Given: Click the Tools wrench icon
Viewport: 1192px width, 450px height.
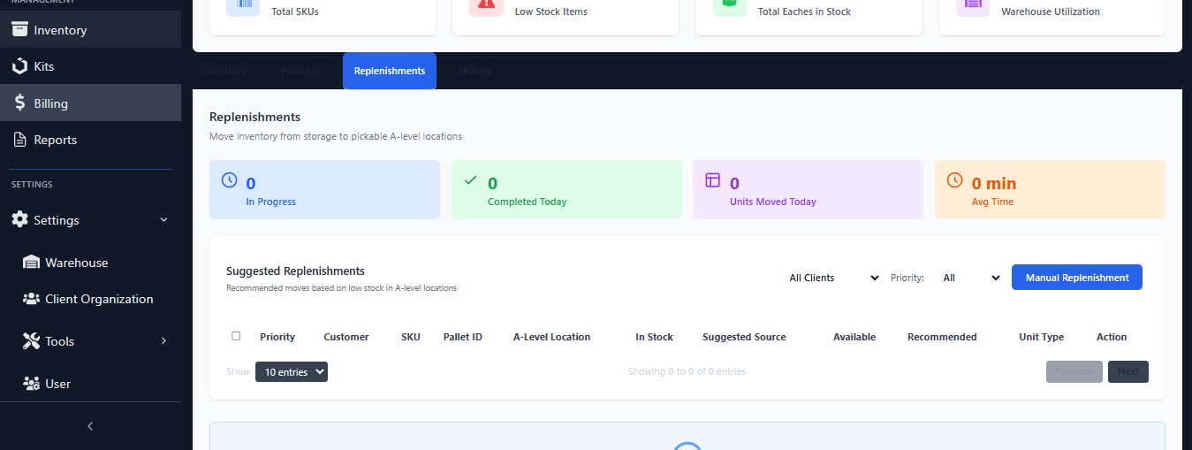Looking at the screenshot, I should tap(31, 341).
